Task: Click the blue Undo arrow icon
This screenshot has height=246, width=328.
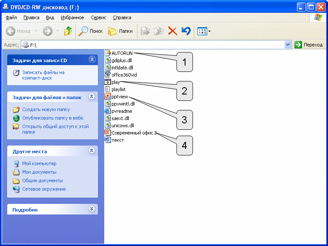Action: [x=186, y=31]
